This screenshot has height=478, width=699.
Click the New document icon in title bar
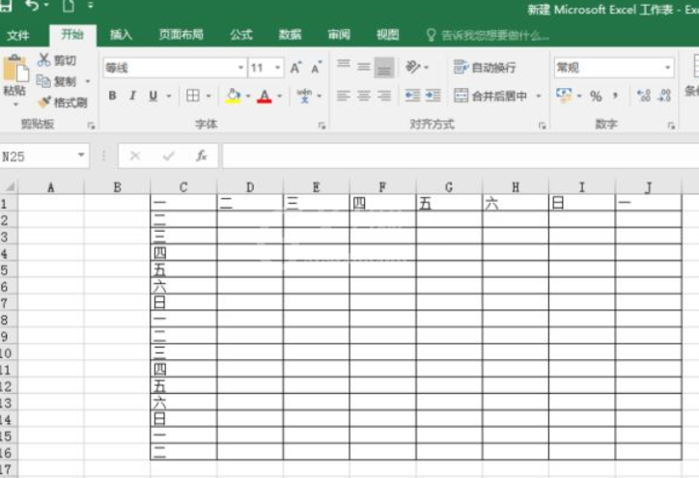point(68,6)
